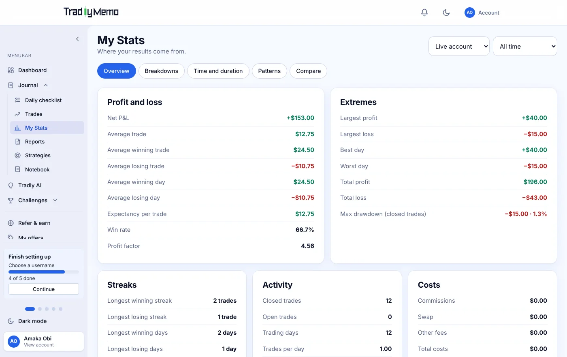Open the notifications bell

coord(424,13)
